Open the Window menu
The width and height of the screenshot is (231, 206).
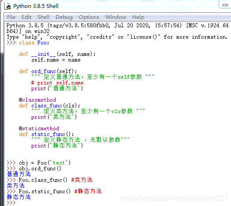coord(115,17)
